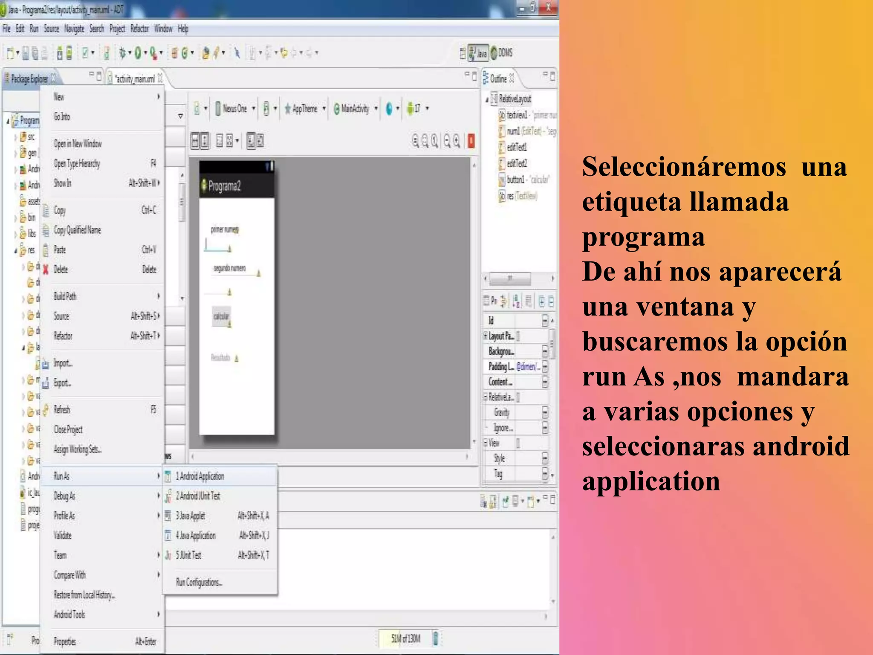Select the activity_main.xml editor tab

pyautogui.click(x=136, y=78)
